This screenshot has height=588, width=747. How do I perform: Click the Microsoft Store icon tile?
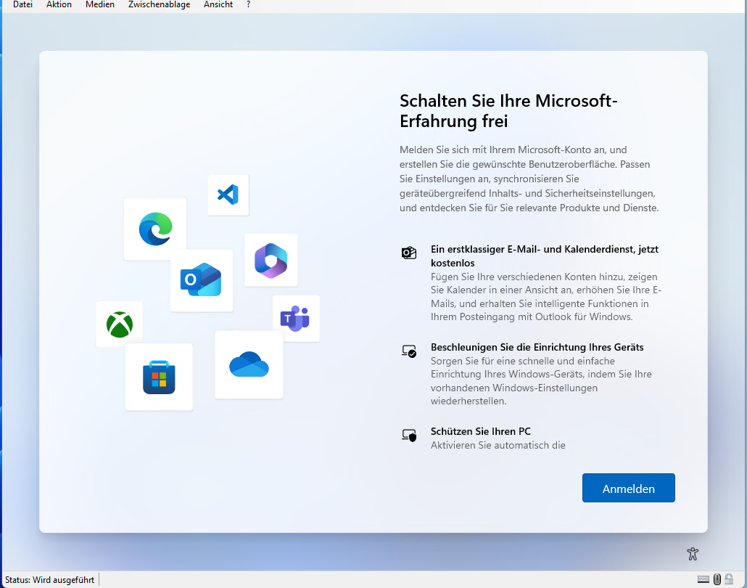coord(159,377)
